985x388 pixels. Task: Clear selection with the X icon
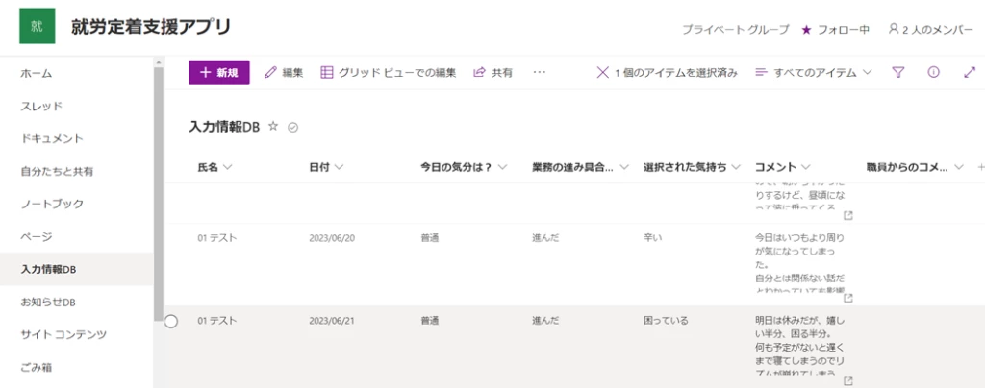[602, 73]
